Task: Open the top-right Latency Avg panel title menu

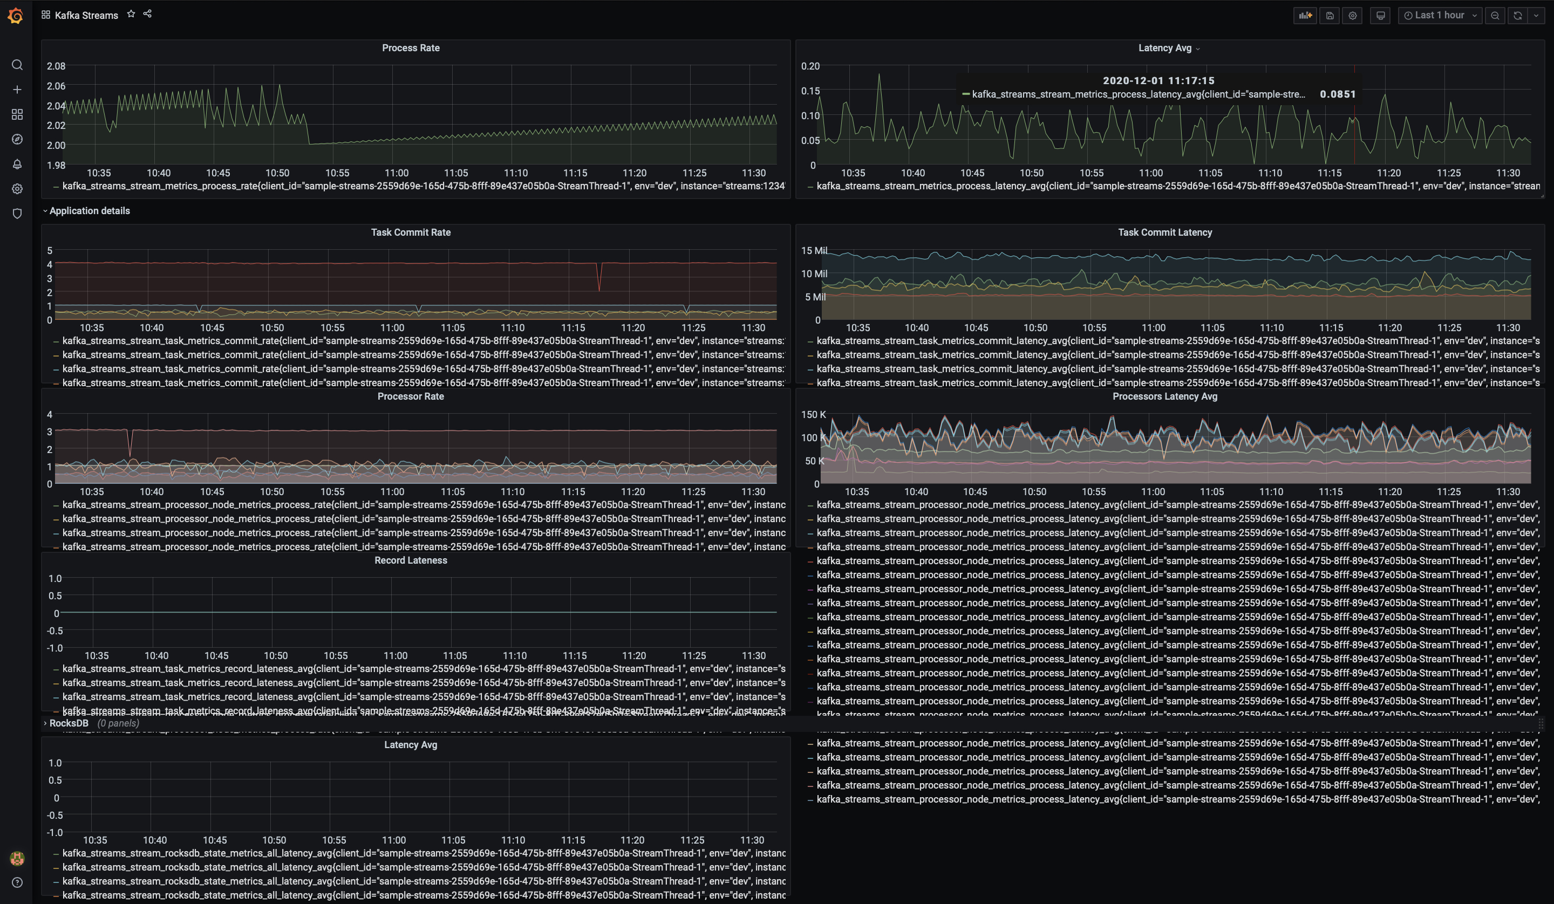Action: (x=1164, y=48)
